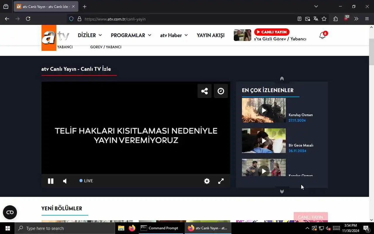Open a new browser tab
The image size is (374, 234).
[x=85, y=7]
